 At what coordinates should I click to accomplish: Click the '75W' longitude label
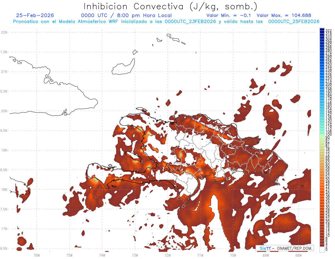coord(69,255)
